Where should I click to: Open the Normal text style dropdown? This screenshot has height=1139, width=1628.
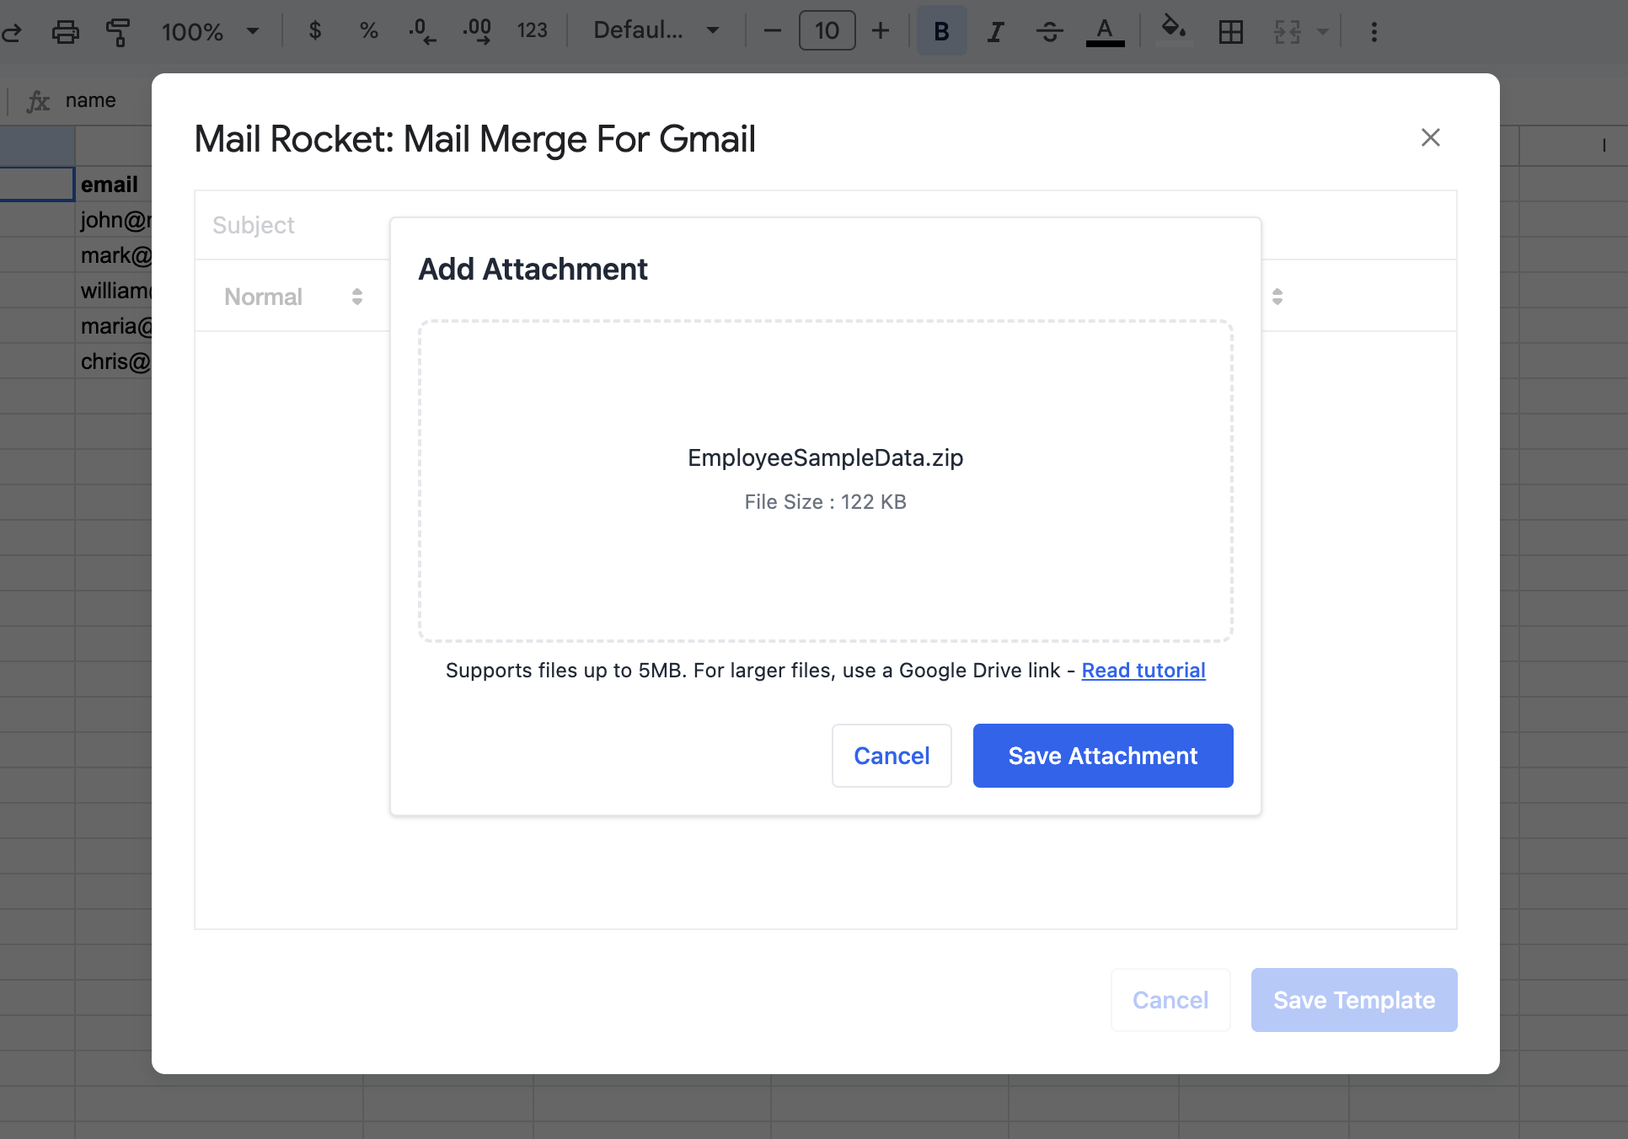292,297
